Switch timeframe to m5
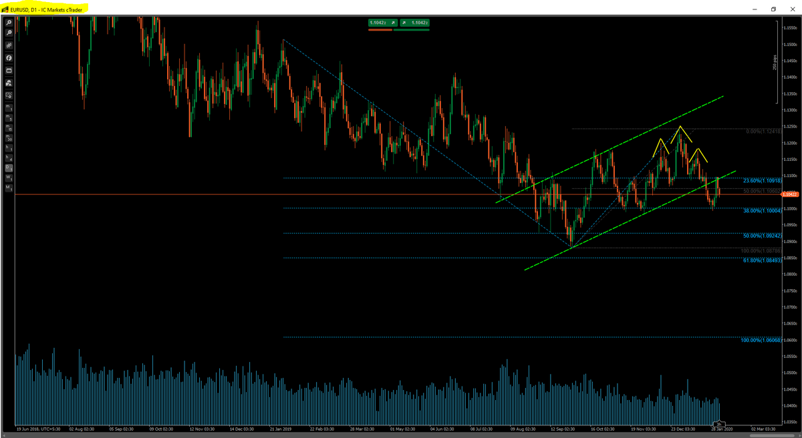Image resolution: width=802 pixels, height=438 pixels. (9, 120)
